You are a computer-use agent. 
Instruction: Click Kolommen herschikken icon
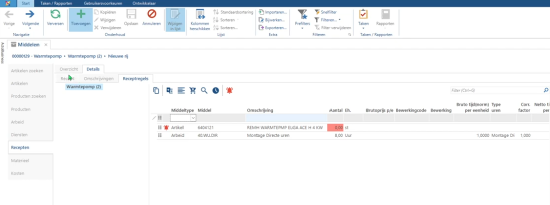click(199, 15)
